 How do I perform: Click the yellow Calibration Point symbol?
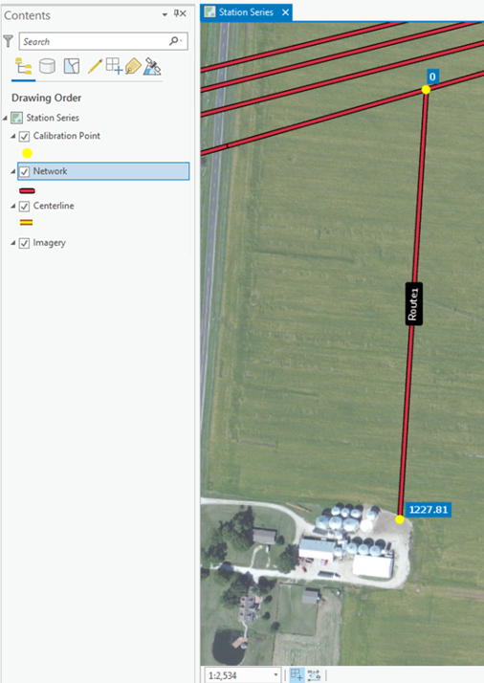coord(27,153)
